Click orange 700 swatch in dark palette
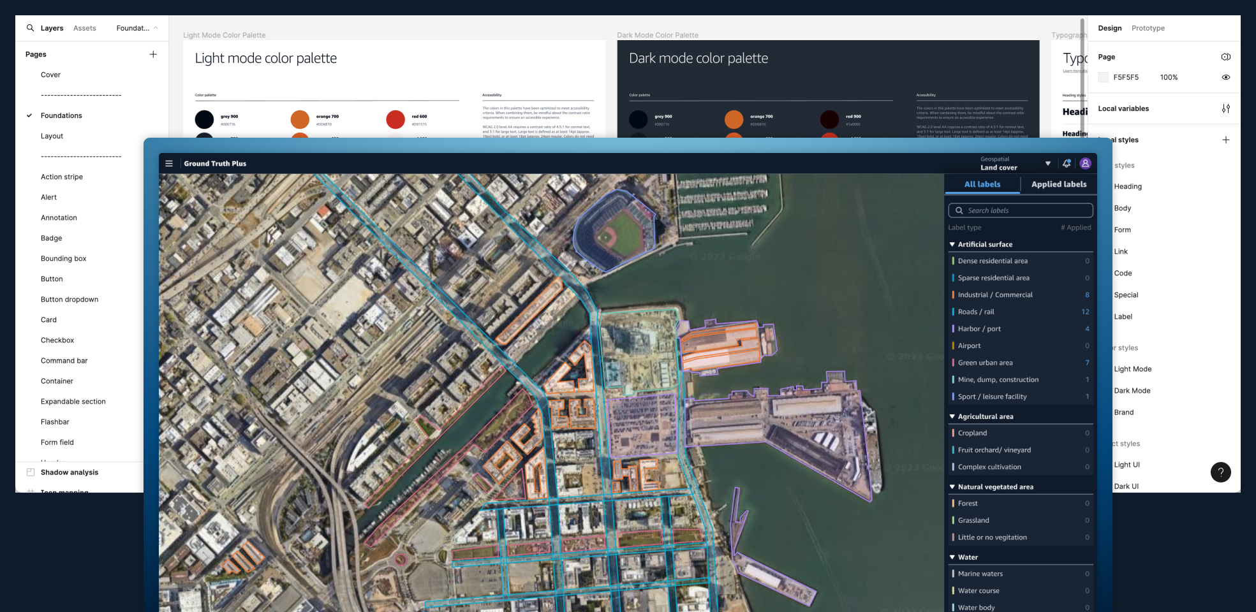 tap(734, 119)
